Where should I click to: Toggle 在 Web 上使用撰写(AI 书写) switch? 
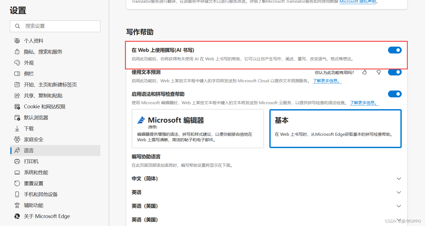395,50
